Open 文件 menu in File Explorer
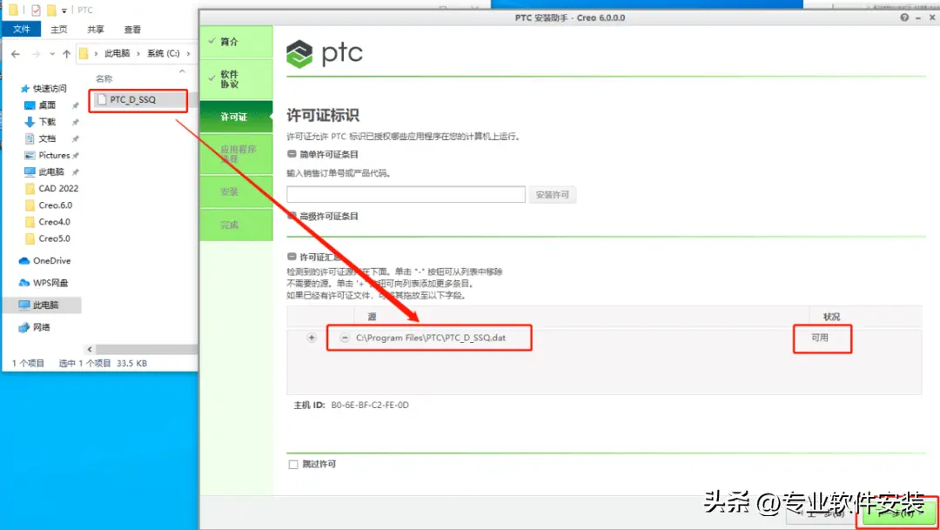 (22, 29)
